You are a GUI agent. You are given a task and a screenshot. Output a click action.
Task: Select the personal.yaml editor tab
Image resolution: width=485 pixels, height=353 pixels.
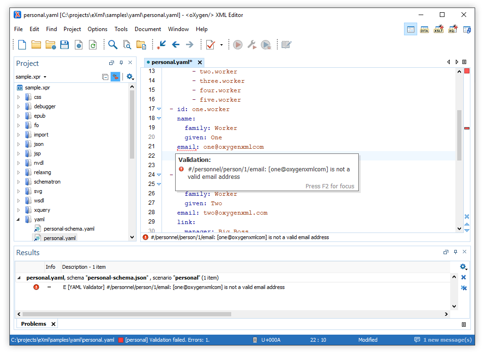(172, 62)
